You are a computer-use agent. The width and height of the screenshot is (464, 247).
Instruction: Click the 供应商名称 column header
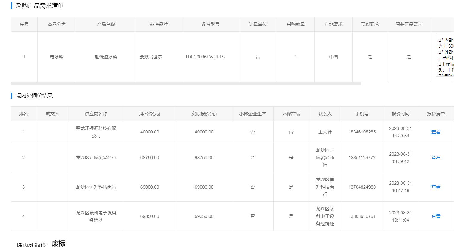pos(96,114)
